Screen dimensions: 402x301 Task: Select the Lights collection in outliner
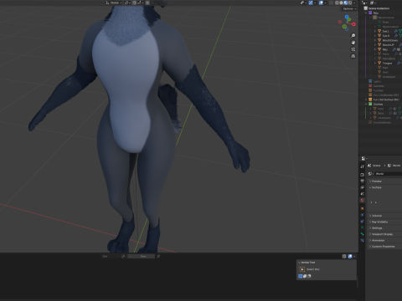(377, 81)
